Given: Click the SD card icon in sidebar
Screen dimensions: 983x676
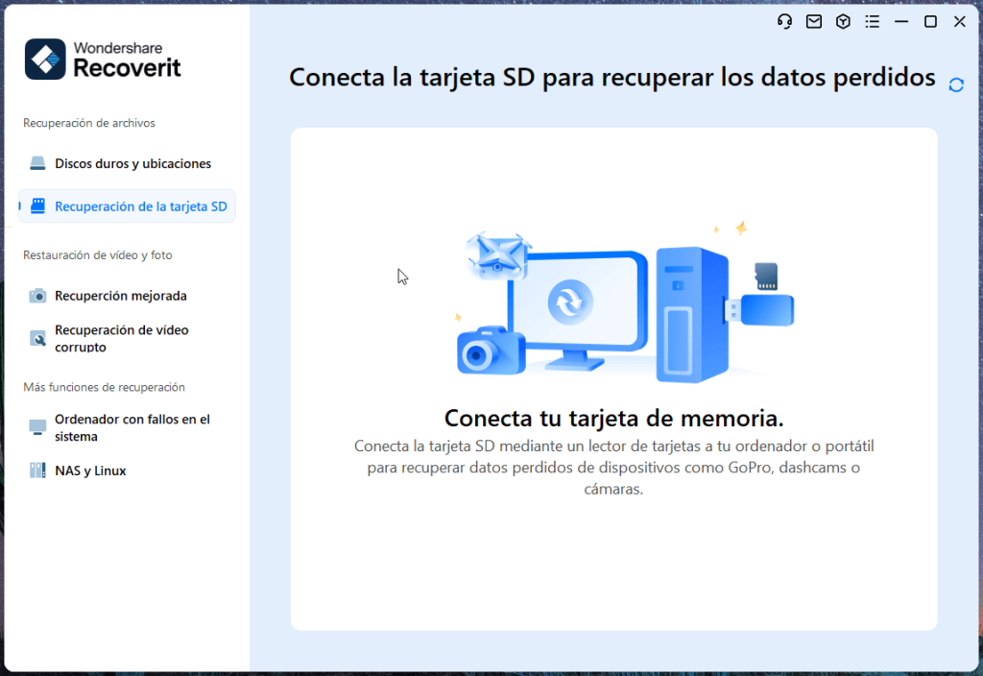Looking at the screenshot, I should tap(37, 206).
